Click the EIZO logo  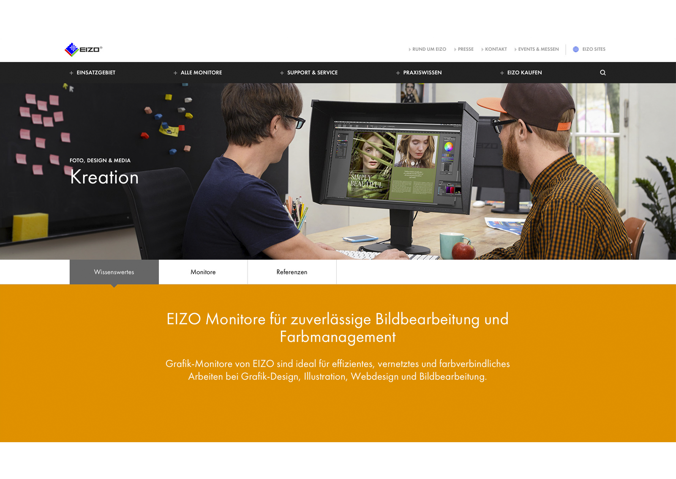(x=83, y=49)
